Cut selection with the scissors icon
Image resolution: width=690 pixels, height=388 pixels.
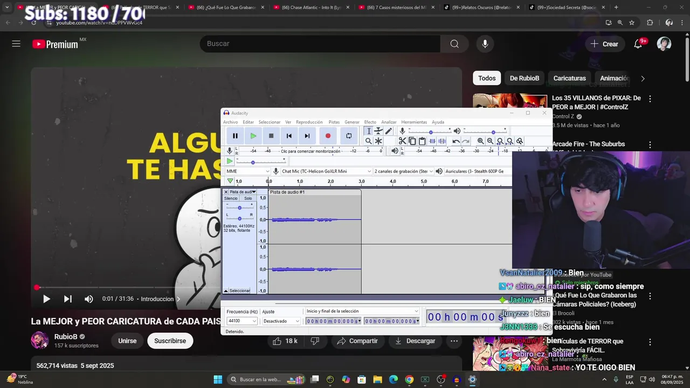pyautogui.click(x=402, y=141)
